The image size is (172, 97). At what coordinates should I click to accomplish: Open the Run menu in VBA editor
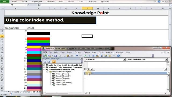point(94,52)
